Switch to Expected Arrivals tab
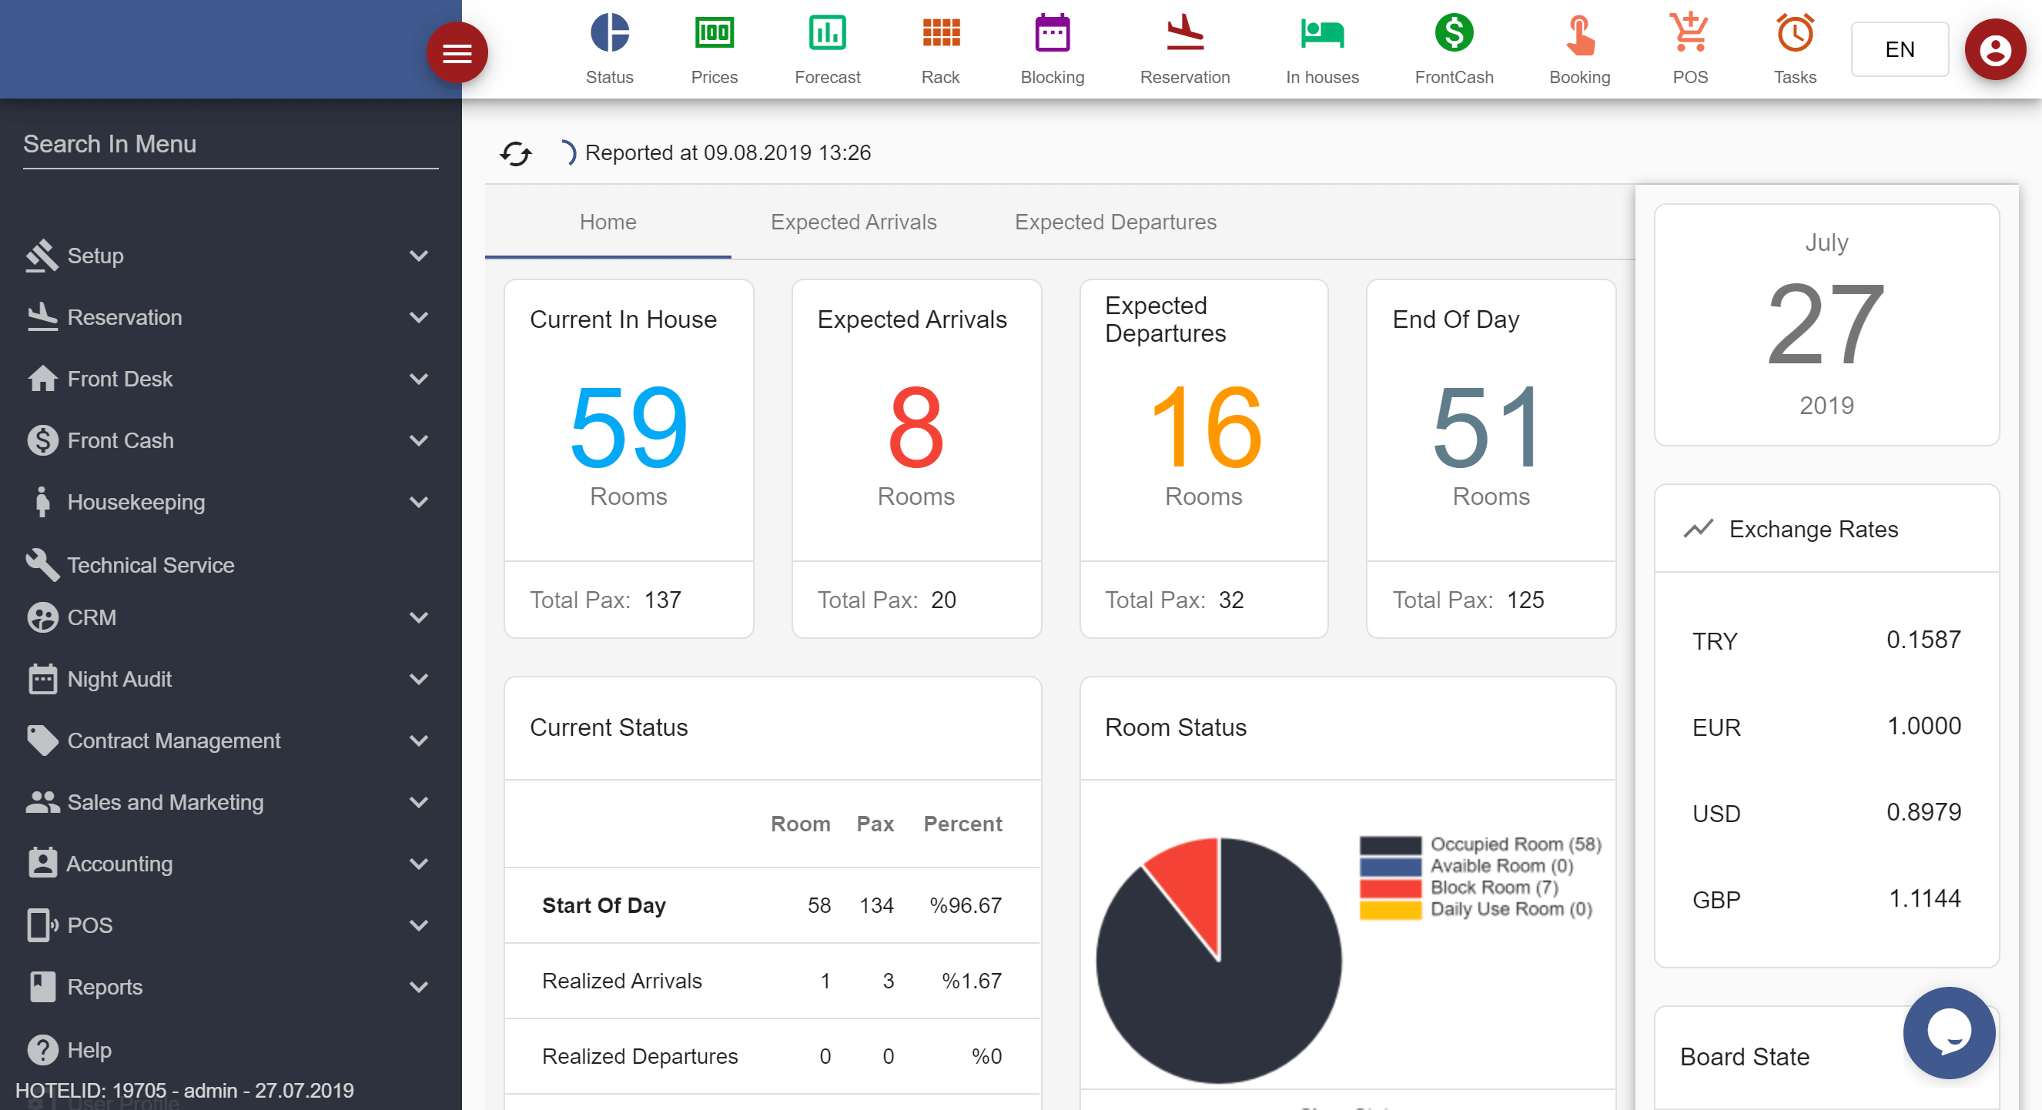 pyautogui.click(x=853, y=222)
